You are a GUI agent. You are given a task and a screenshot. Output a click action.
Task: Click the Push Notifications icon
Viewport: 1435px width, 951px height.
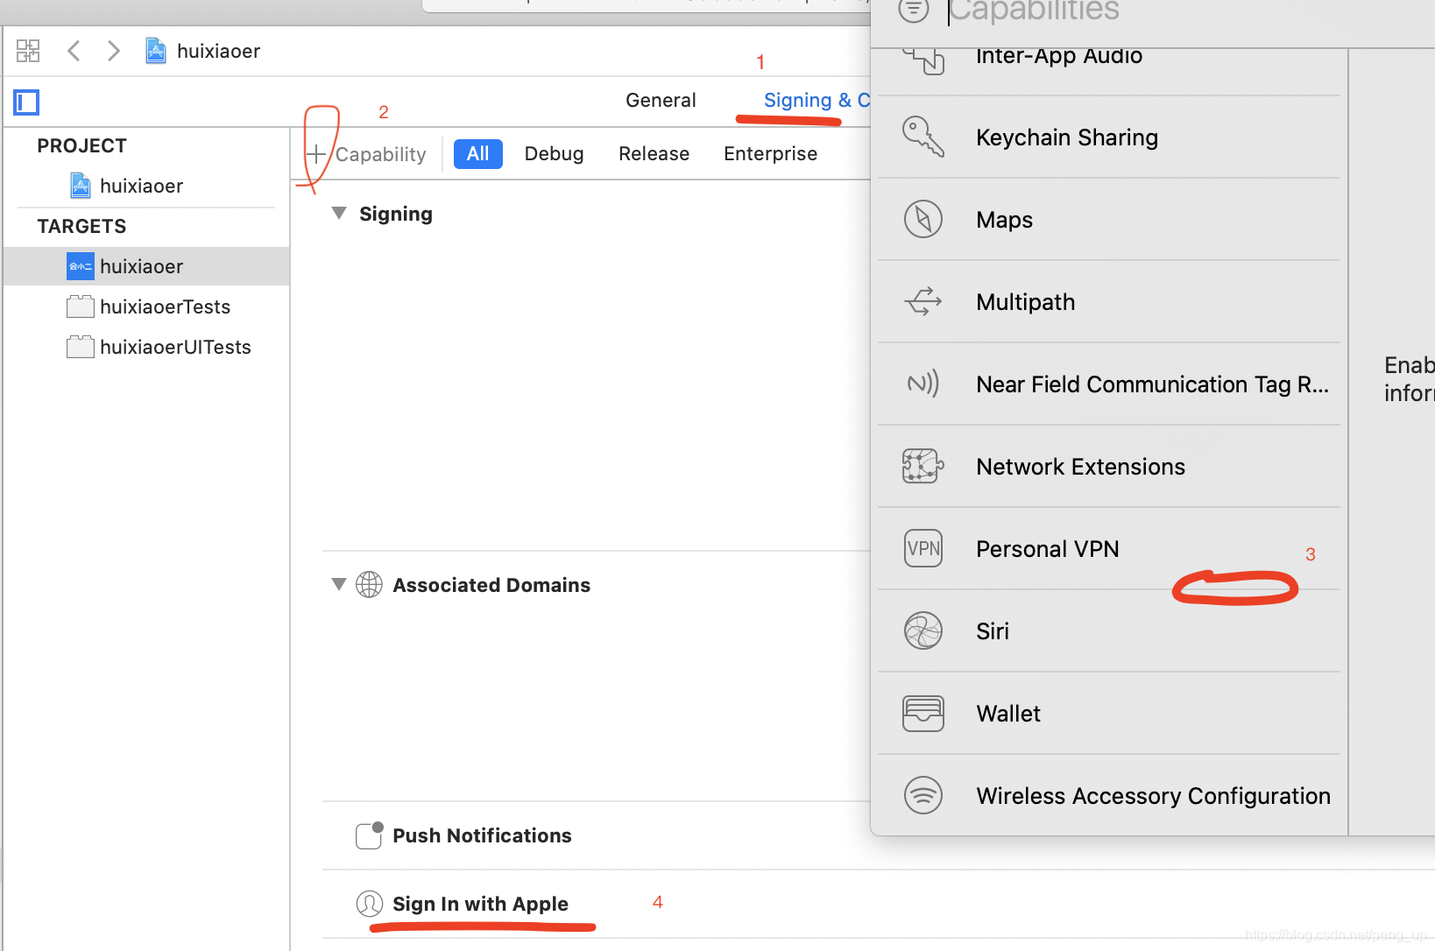[x=370, y=835]
